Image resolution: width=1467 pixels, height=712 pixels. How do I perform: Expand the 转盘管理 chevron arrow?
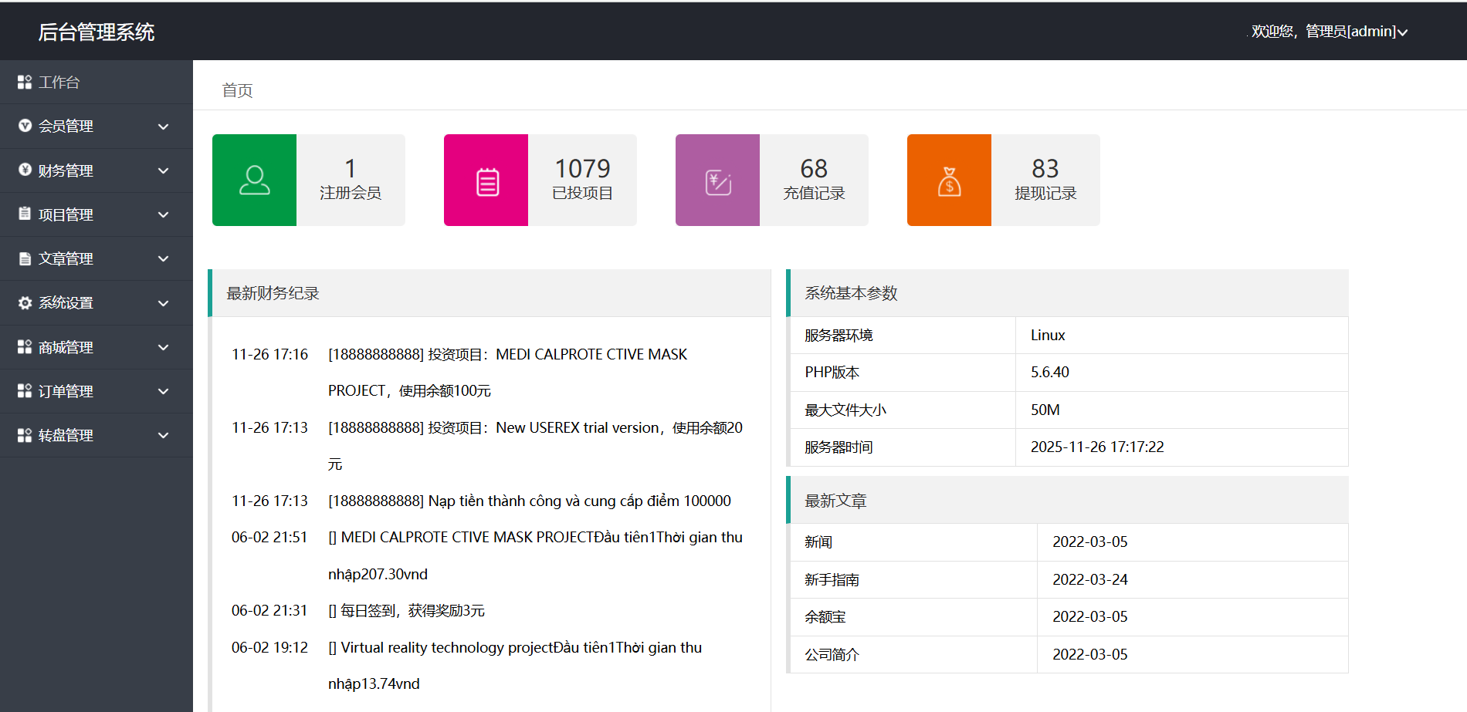[x=163, y=436]
